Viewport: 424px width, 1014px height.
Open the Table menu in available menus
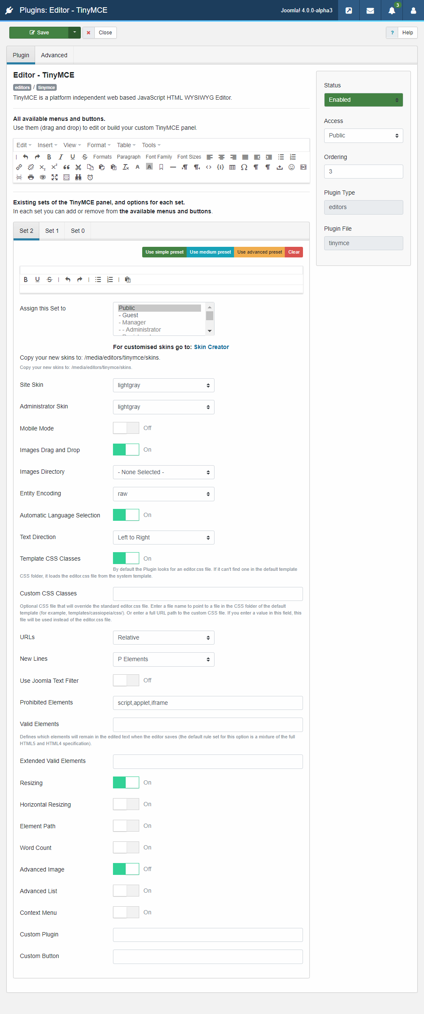coord(126,145)
